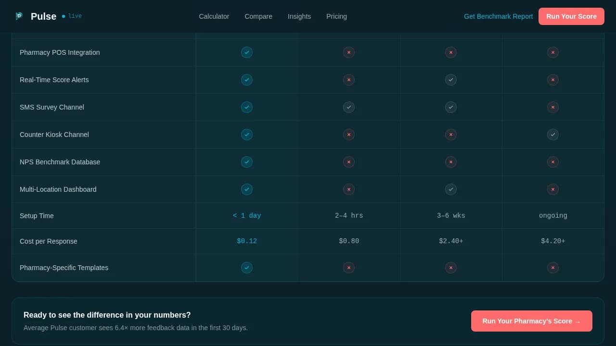Select the "Cost per Response" row label
Viewport: 616px width, 346px height.
pos(49,241)
